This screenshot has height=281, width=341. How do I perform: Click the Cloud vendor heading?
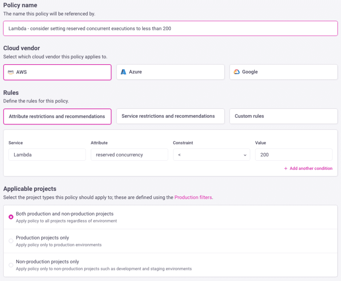(22, 48)
